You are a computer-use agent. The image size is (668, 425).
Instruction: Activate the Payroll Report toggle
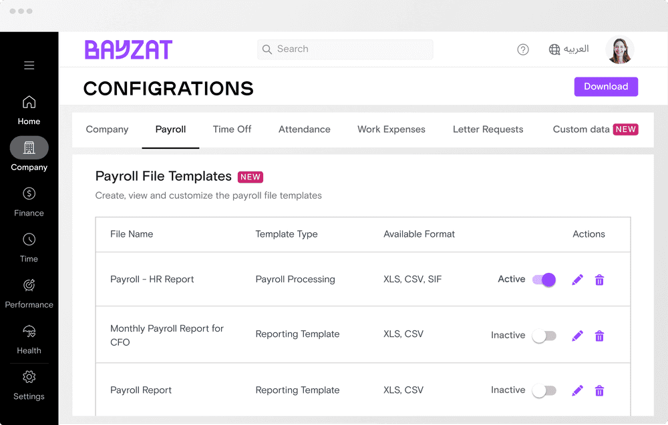(x=544, y=390)
